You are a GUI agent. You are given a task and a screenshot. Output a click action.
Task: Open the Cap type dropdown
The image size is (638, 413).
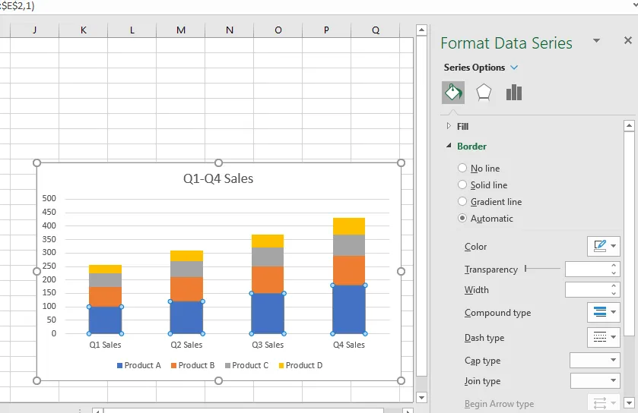(x=595, y=361)
